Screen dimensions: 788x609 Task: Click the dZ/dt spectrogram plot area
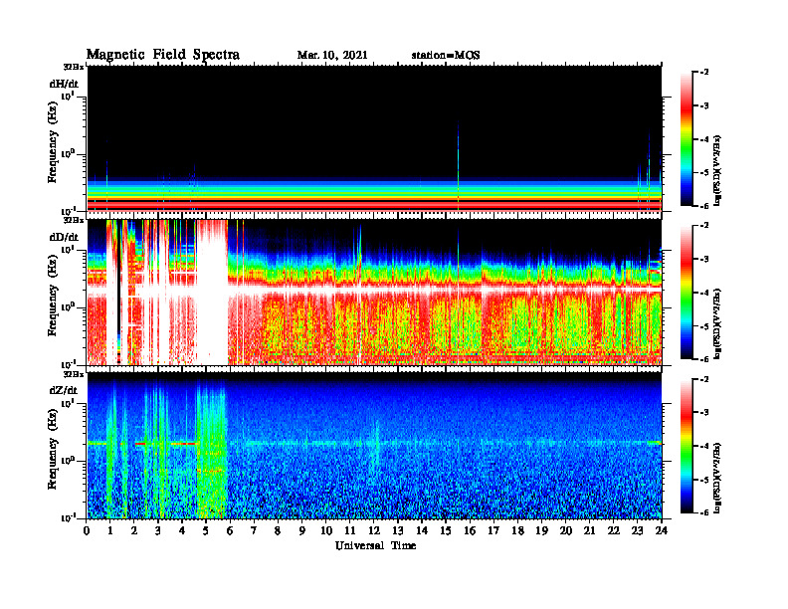[x=374, y=445]
